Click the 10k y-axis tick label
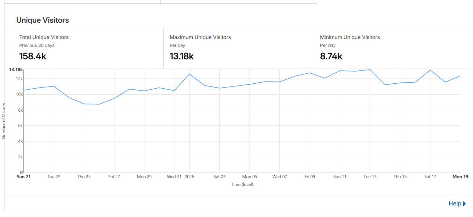473x217 pixels. pos(20,94)
